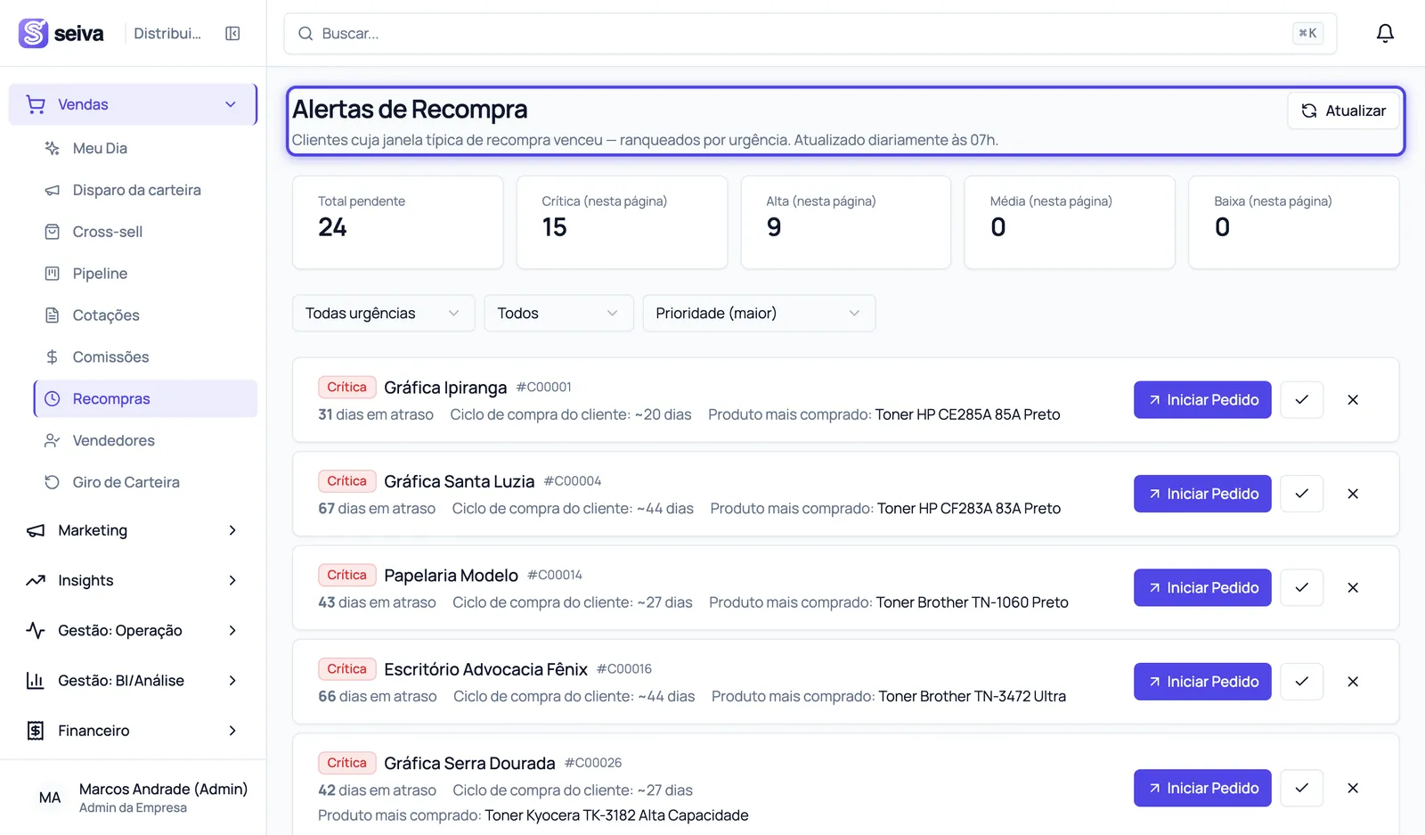Dismiss the Gráfica Serra Dourada alert

(x=1353, y=788)
